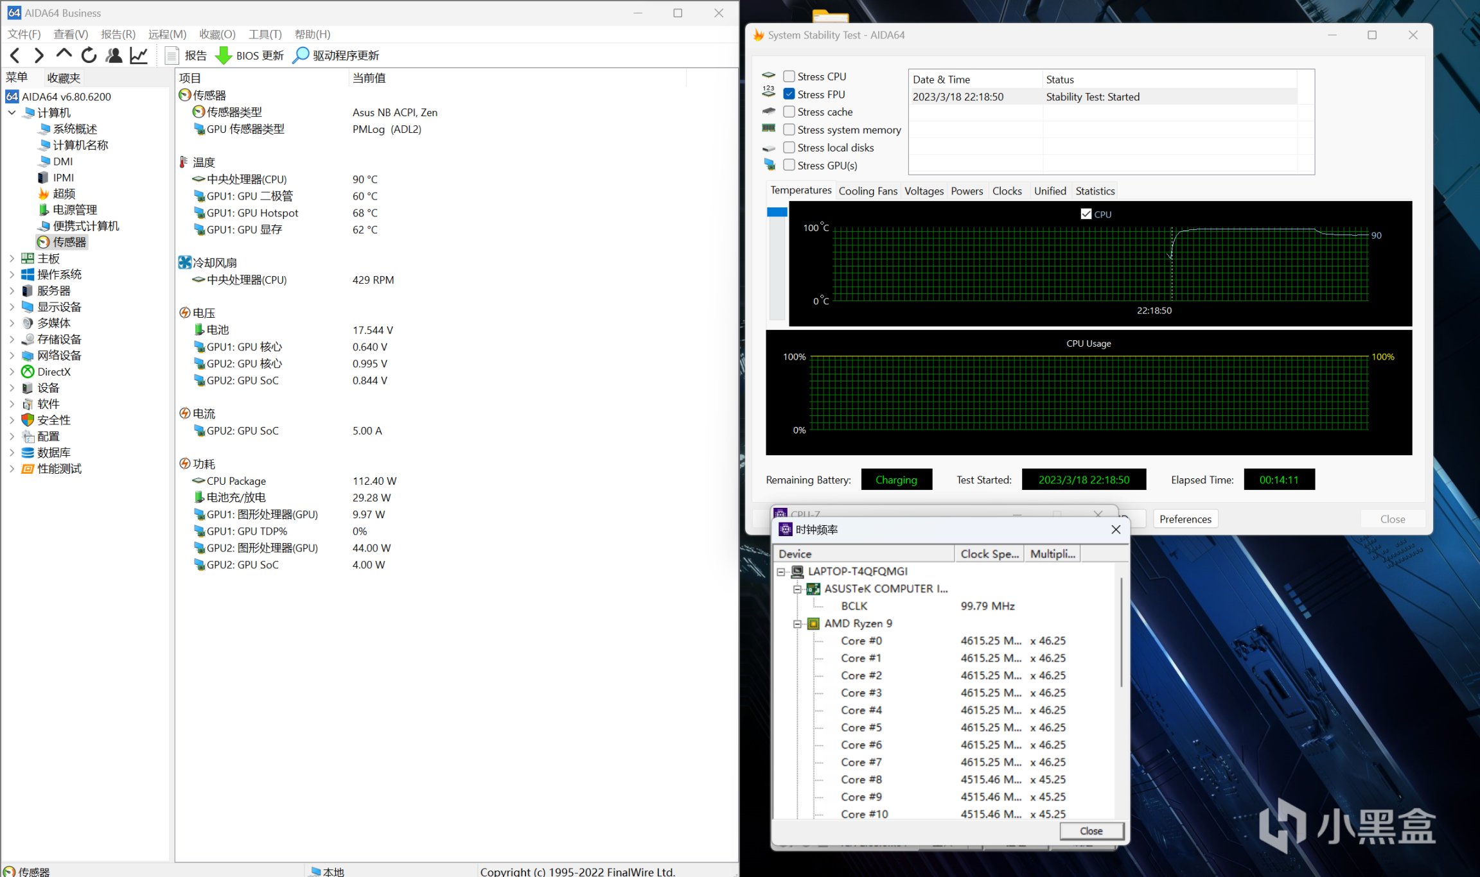This screenshot has width=1480, height=877.
Task: Click the Refresh icon in AIDA64 toolbar
Action: coord(89,56)
